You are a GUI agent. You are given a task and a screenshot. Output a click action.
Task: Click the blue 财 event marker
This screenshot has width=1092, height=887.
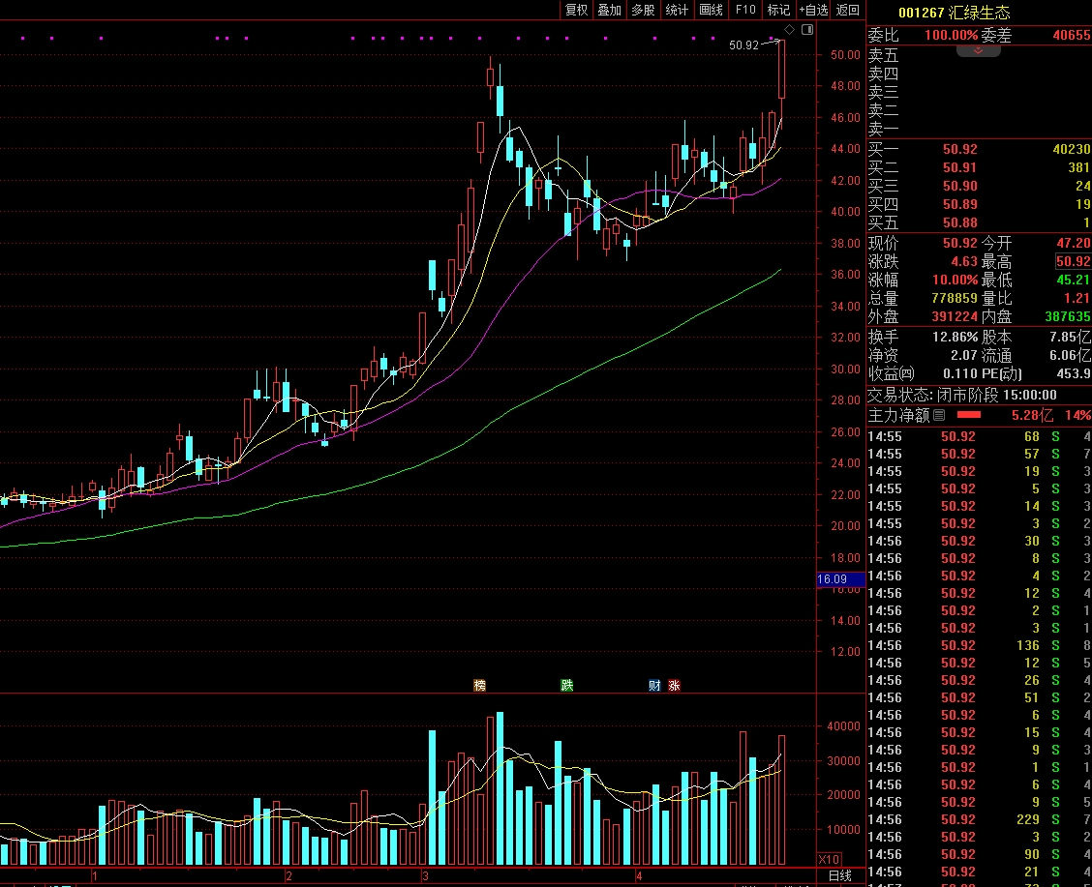655,686
